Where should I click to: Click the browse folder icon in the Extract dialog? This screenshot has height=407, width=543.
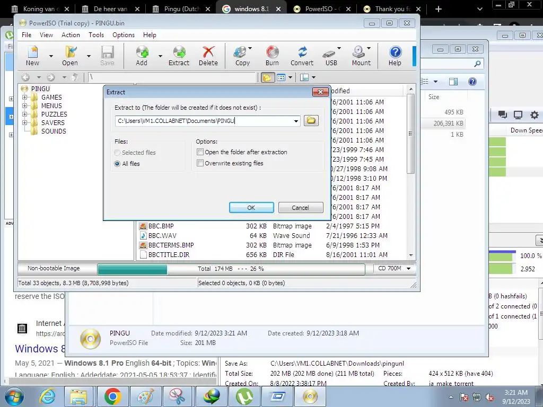click(x=311, y=120)
